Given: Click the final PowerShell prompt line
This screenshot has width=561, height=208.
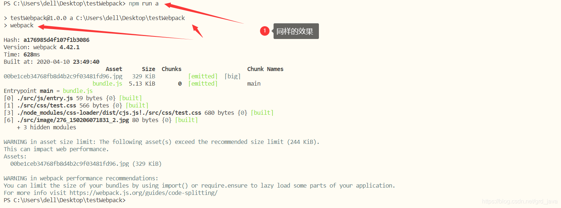Looking at the screenshot, I should 65,200.
